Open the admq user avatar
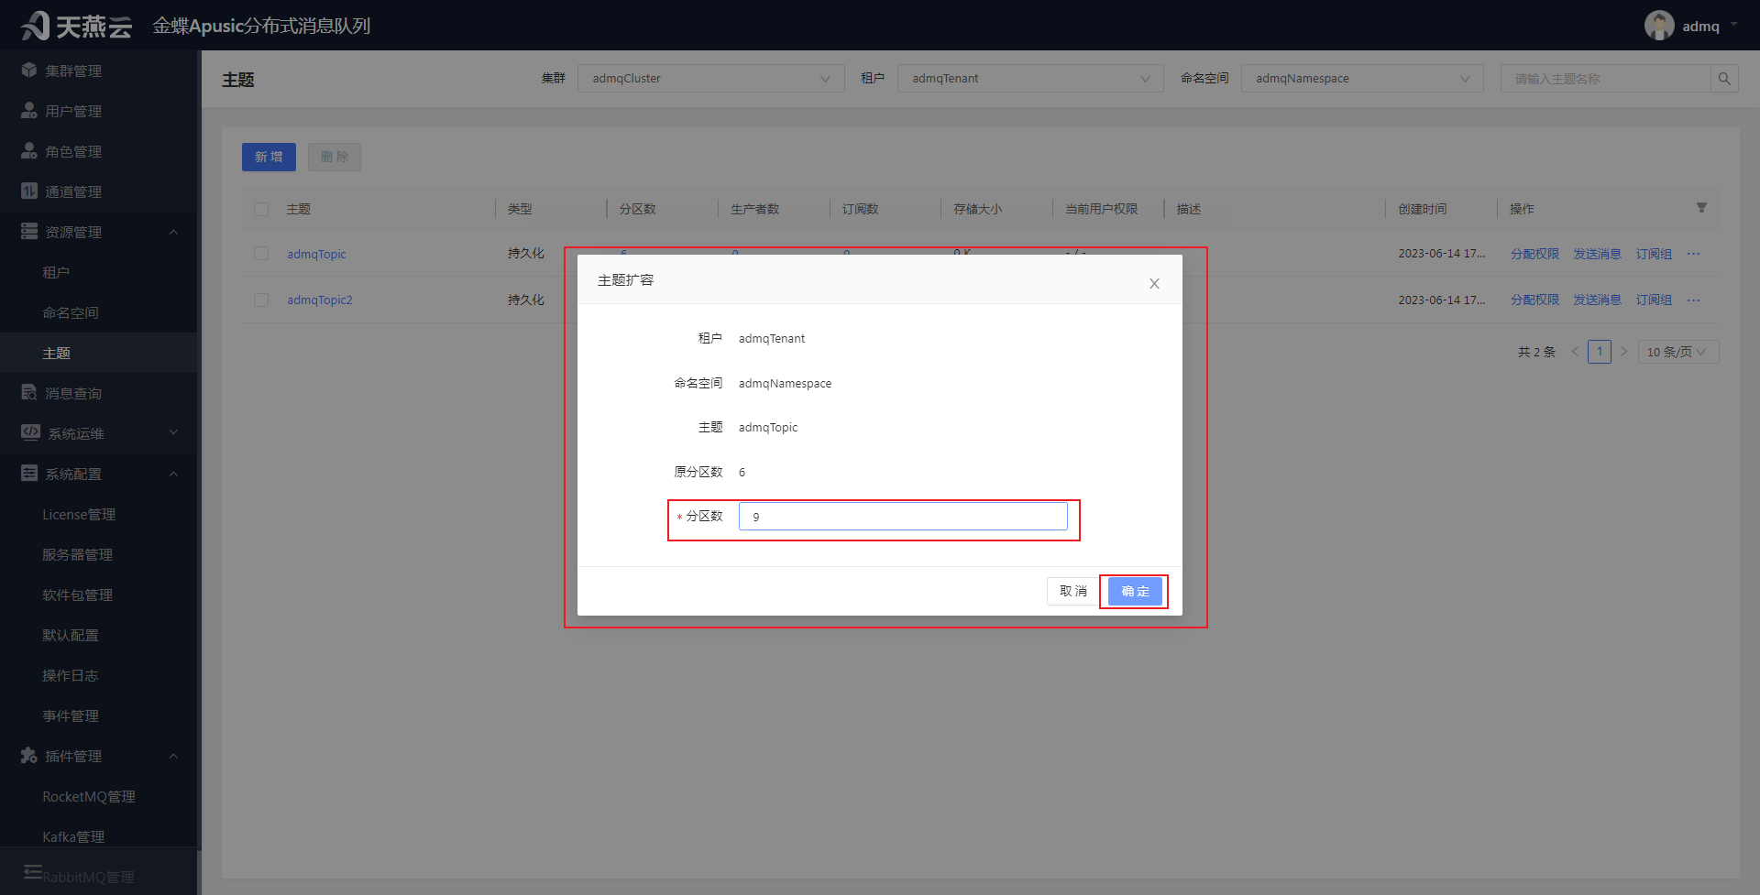 click(x=1659, y=26)
